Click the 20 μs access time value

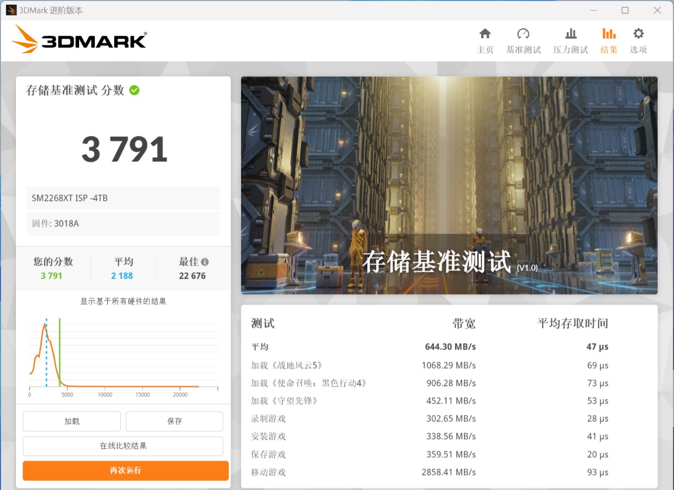(x=598, y=454)
